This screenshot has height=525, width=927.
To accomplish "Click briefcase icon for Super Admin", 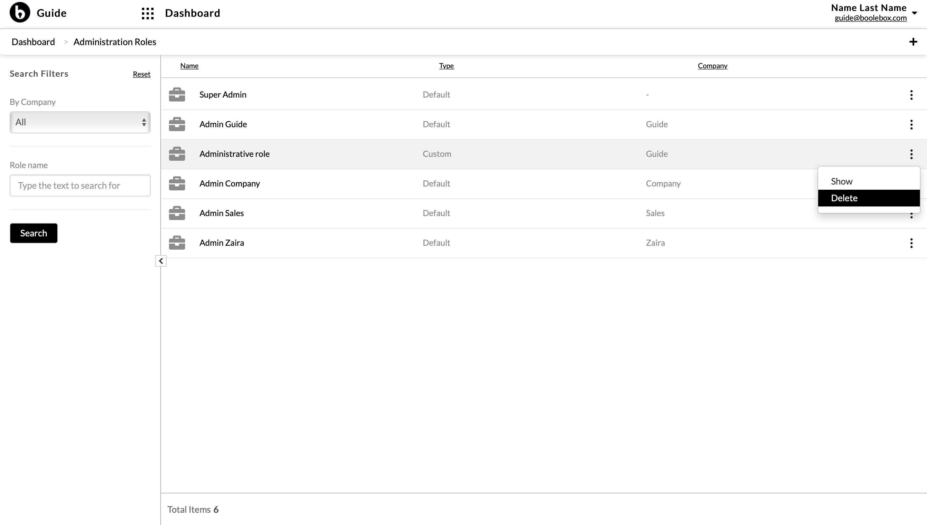I will point(177,94).
